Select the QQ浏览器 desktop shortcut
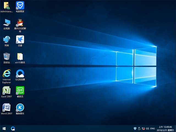The height and width of the screenshot is (132, 176). [x=20, y=73]
